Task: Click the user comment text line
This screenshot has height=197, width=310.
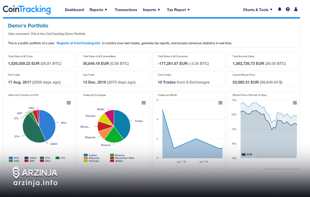Action: click(x=47, y=34)
